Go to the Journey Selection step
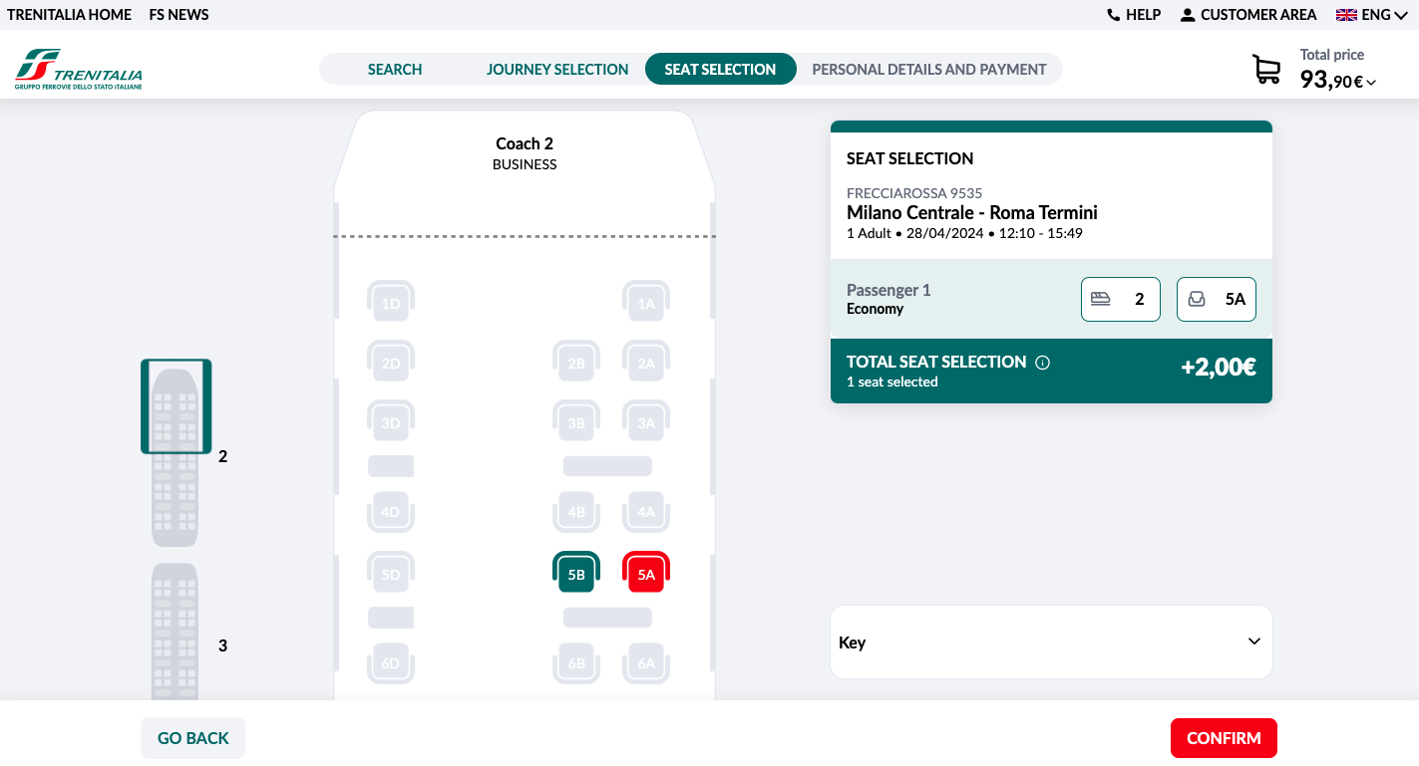 [557, 70]
